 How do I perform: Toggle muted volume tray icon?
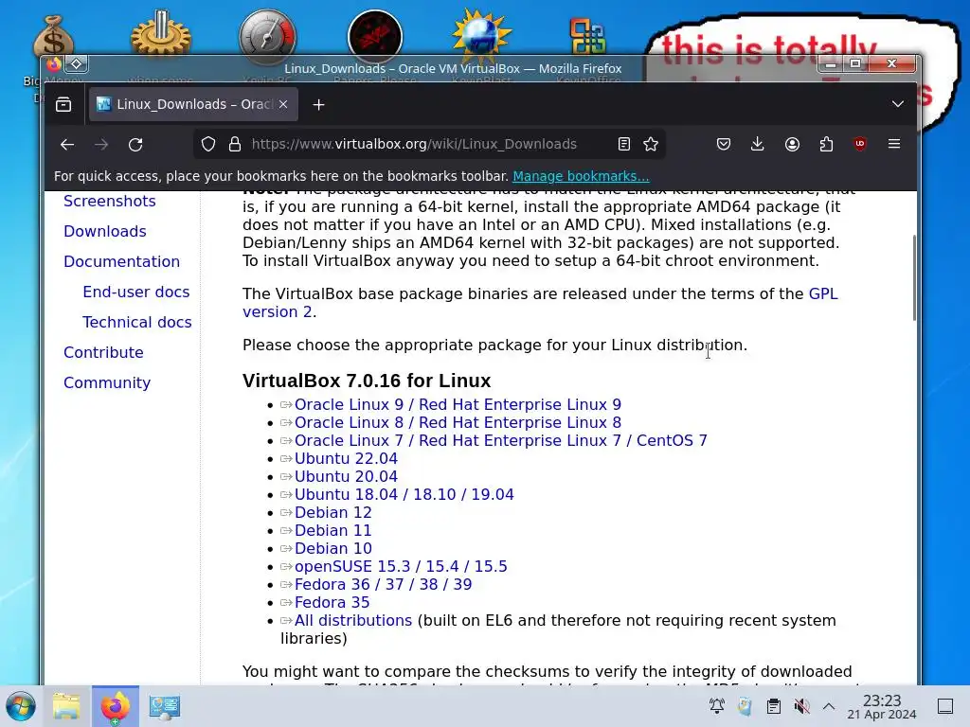801,706
